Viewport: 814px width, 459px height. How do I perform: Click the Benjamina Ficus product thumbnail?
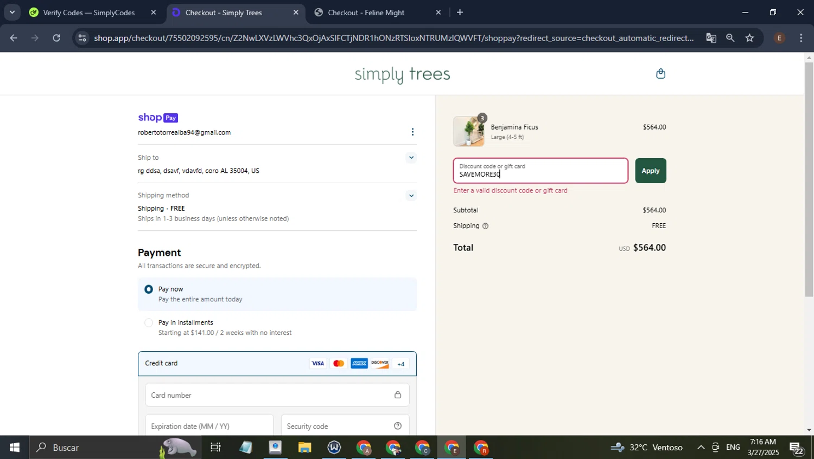468,132
